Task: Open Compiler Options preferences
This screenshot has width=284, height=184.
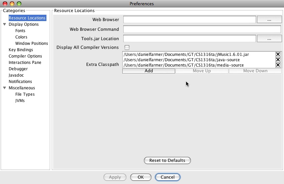Action: 25,56
